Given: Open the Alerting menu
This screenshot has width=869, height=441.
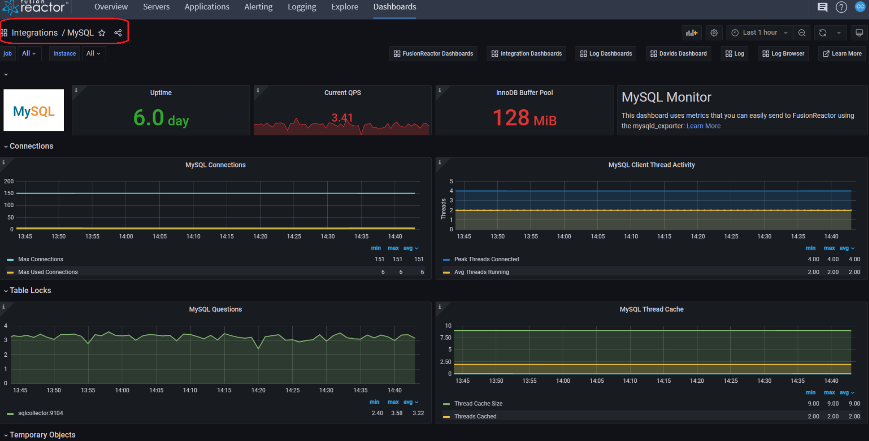Looking at the screenshot, I should (258, 7).
